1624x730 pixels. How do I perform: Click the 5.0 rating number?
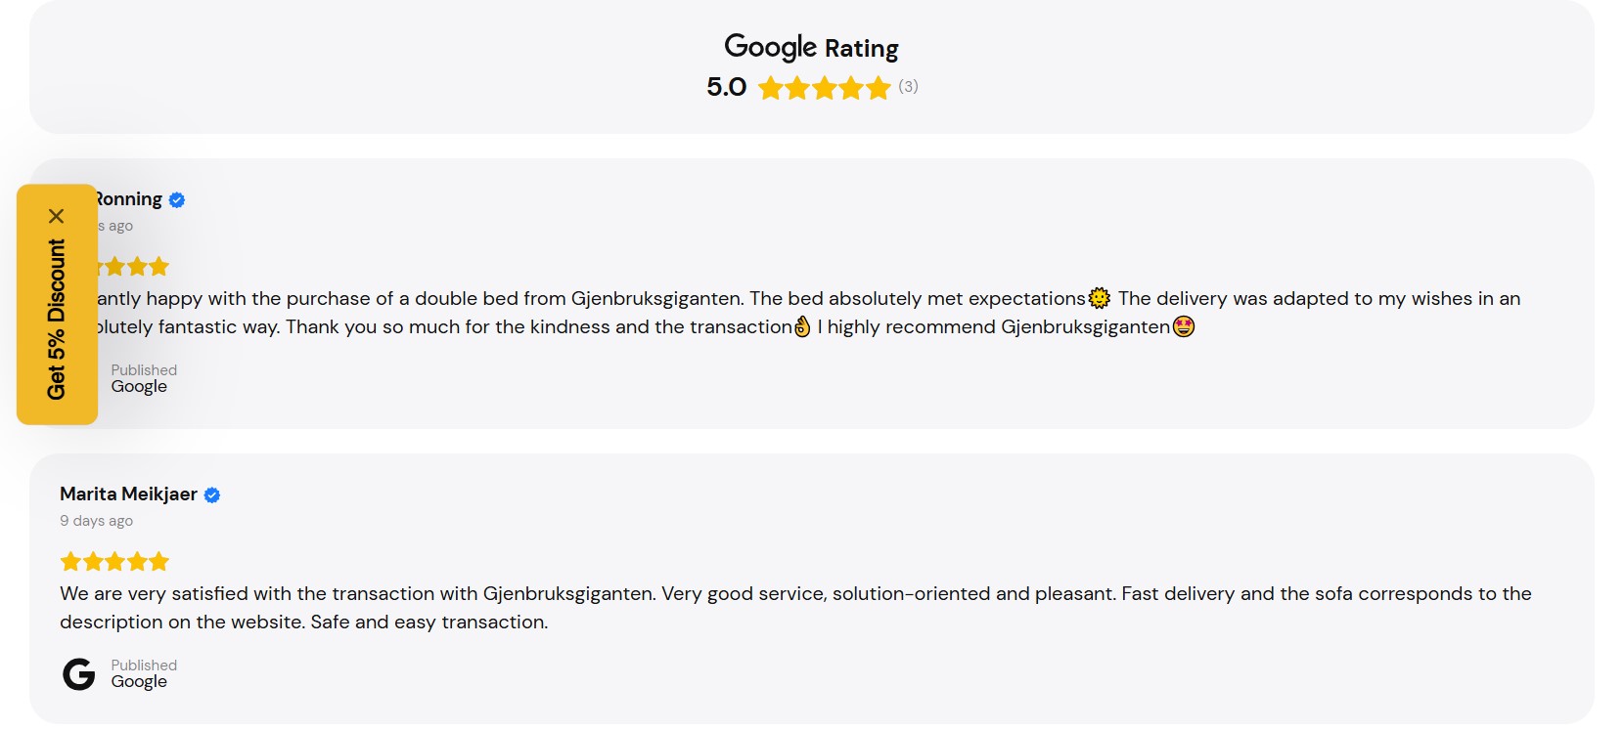725,87
